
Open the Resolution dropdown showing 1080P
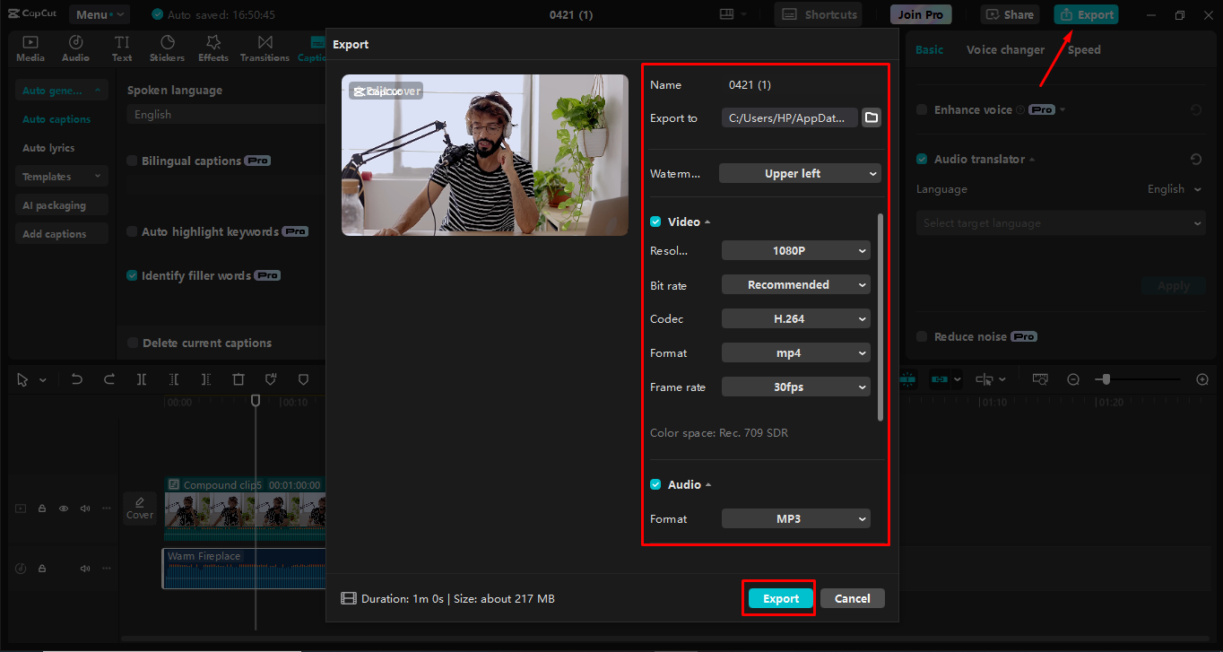[795, 250]
